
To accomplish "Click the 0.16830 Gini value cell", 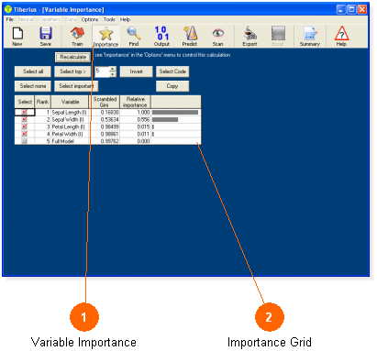I will click(105, 113).
